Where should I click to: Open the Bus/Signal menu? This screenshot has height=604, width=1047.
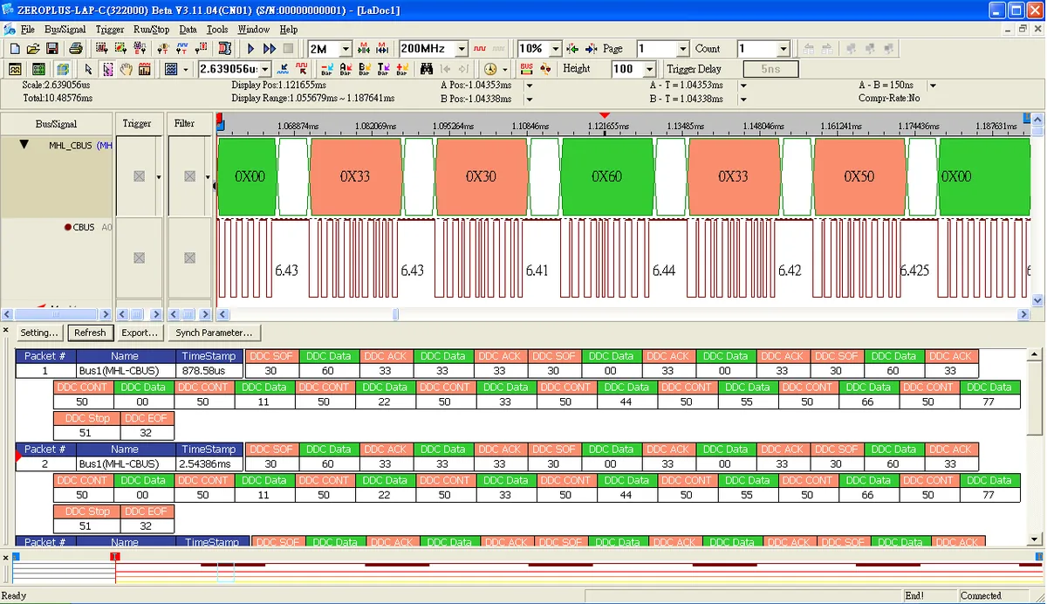click(x=65, y=30)
